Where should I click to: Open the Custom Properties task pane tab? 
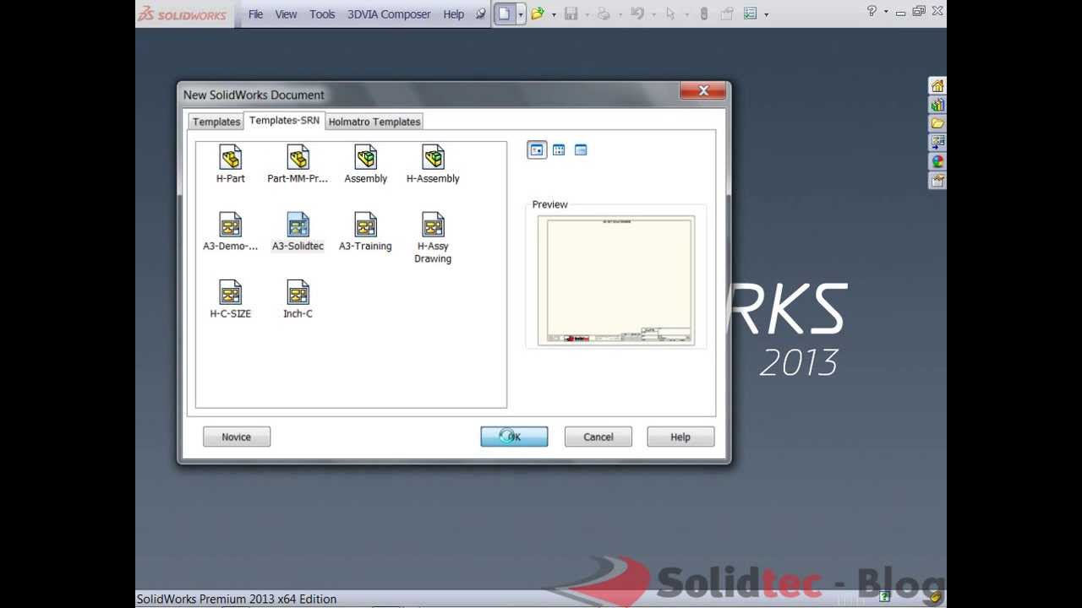coord(937,180)
